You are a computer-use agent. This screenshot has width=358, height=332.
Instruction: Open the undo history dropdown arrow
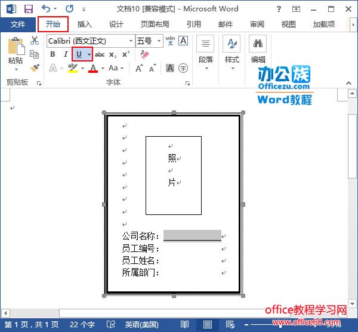click(55, 9)
